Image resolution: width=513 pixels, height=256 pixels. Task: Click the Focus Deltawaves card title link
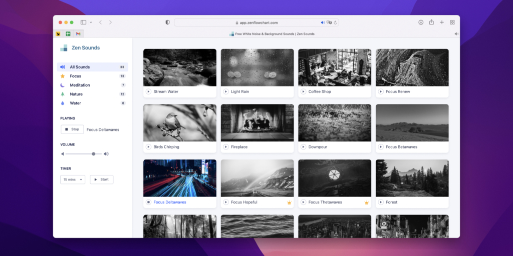pyautogui.click(x=170, y=202)
